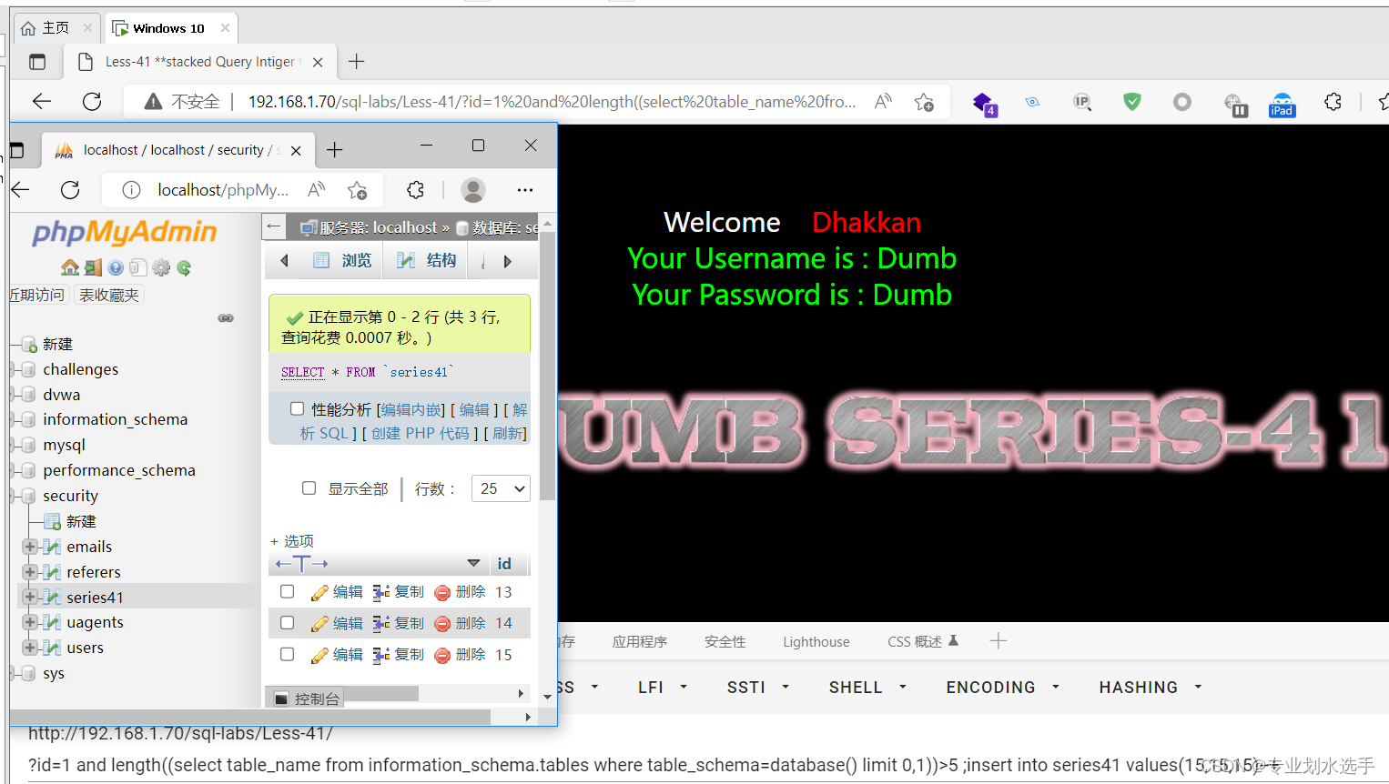The height and width of the screenshot is (784, 1389).
Task: Open the LFI dropdown menu
Action: [x=663, y=688]
